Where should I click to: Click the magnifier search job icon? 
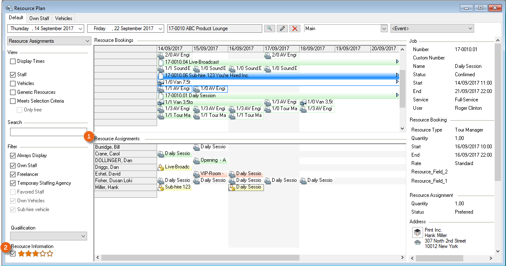[269, 28]
